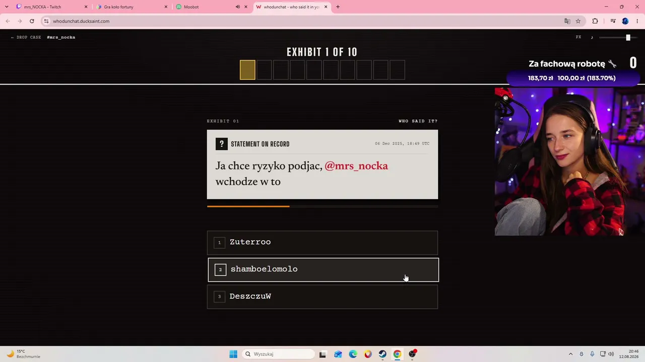Viewport: 645px width, 362px height.
Task: Reload the current page
Action: click(x=32, y=21)
